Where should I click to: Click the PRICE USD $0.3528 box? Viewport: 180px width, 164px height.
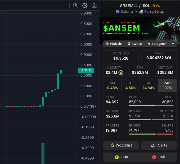coord(121,56)
